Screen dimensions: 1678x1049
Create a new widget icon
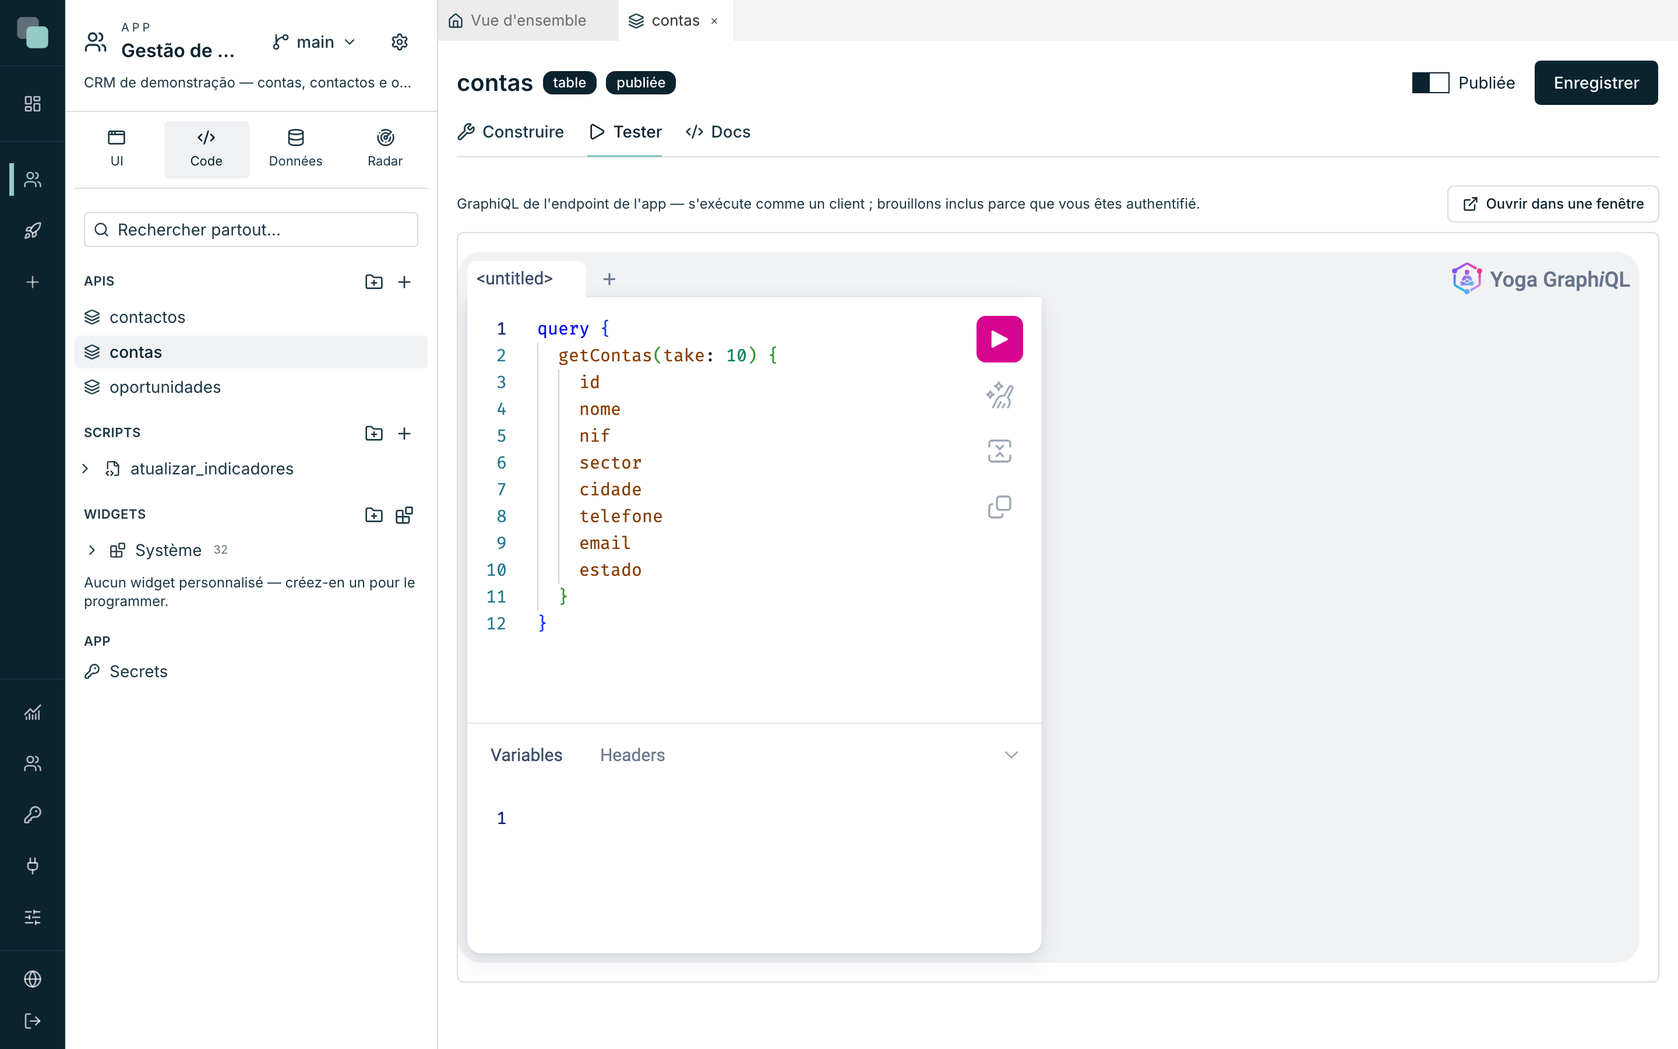click(x=404, y=515)
